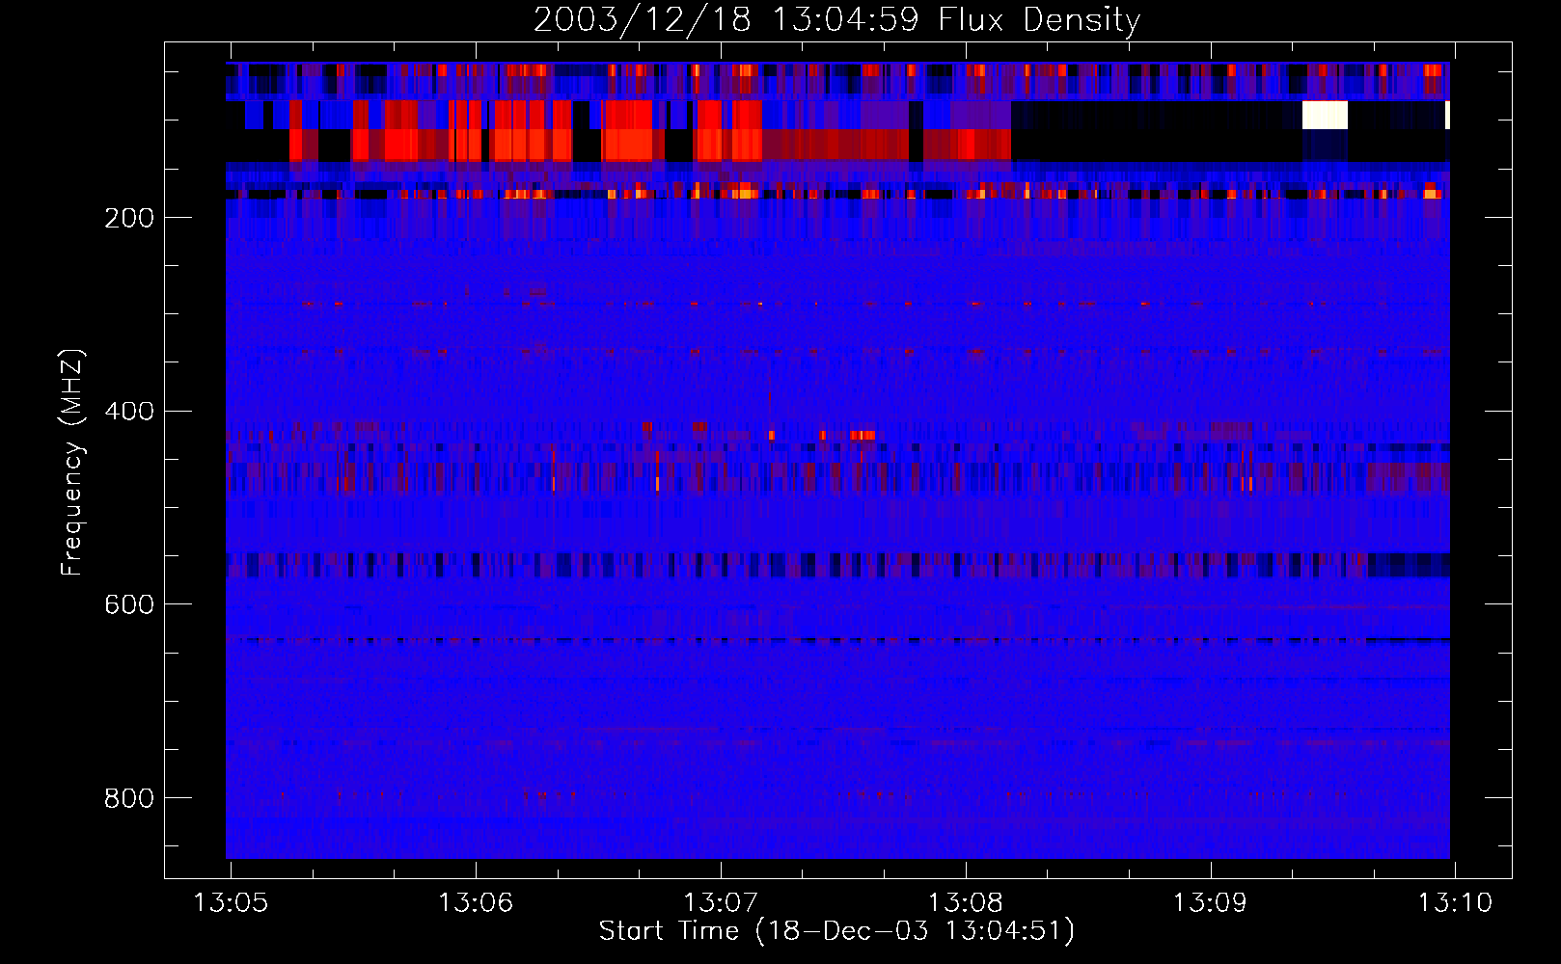
Task: Click the 600 frequency tick label
Action: (129, 604)
